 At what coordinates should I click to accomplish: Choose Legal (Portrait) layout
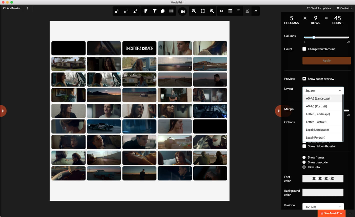pyautogui.click(x=322, y=137)
